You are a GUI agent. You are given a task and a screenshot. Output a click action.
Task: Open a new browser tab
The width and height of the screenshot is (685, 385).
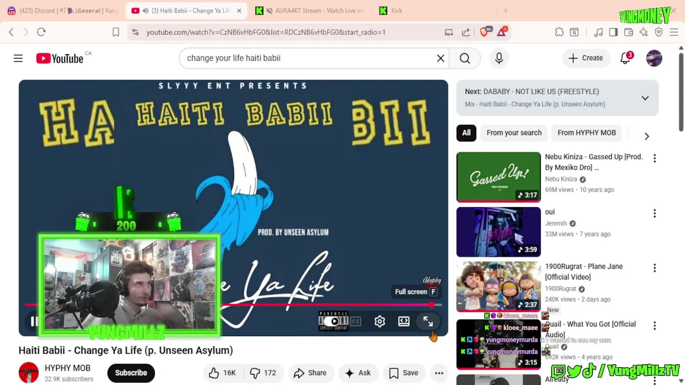click(x=505, y=11)
